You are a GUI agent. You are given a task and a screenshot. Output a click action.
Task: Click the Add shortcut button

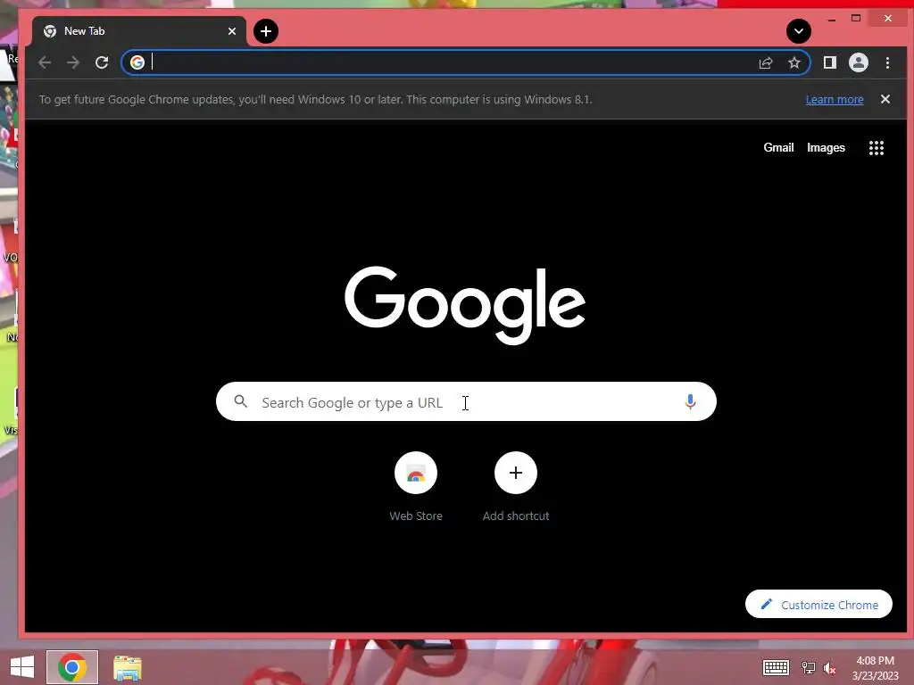coord(516,487)
